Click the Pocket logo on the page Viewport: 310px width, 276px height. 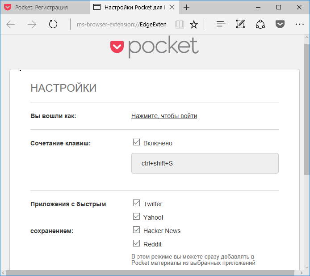155,47
